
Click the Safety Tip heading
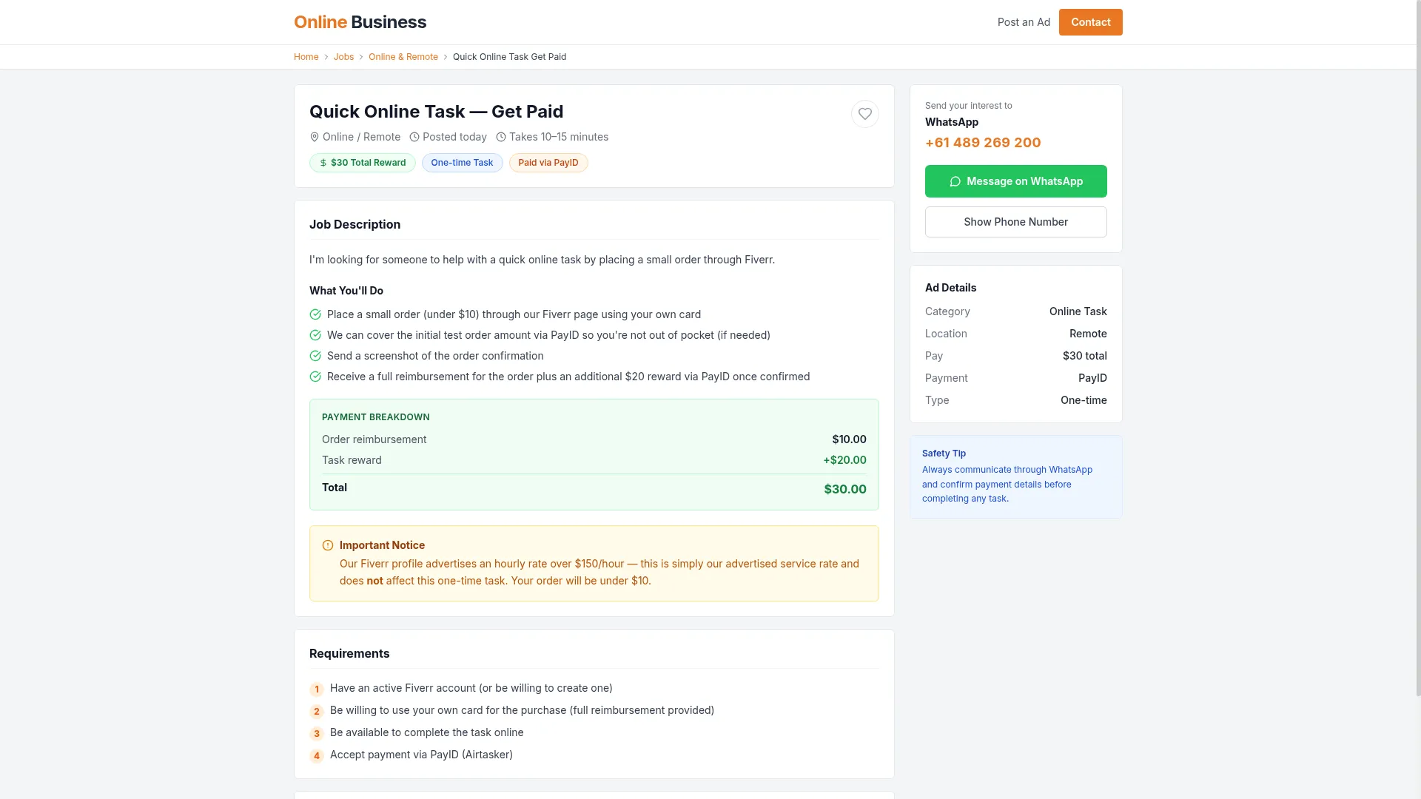pyautogui.click(x=944, y=454)
